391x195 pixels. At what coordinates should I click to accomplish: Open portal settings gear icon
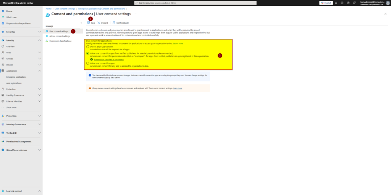click(x=342, y=3)
